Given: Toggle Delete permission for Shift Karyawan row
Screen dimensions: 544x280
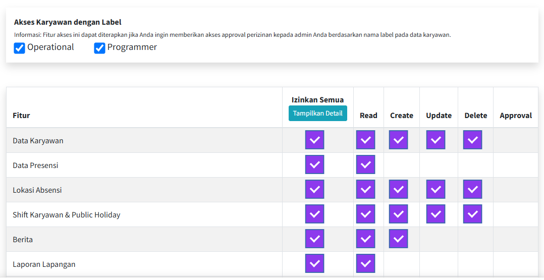Looking at the screenshot, I should [x=472, y=214].
